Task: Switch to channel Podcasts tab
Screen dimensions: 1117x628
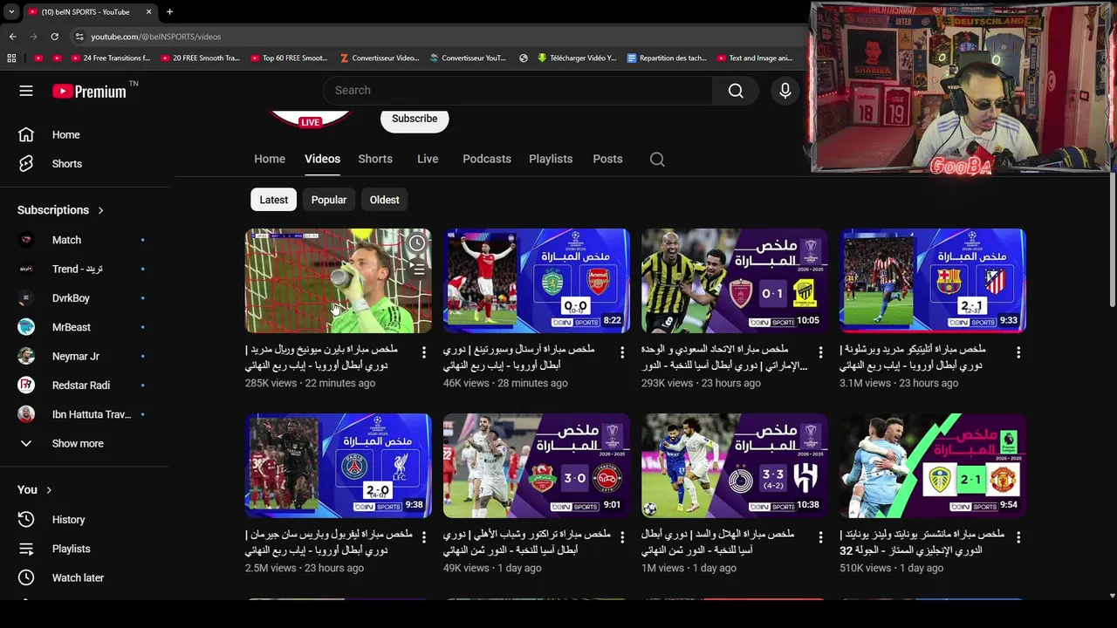Action: (487, 159)
